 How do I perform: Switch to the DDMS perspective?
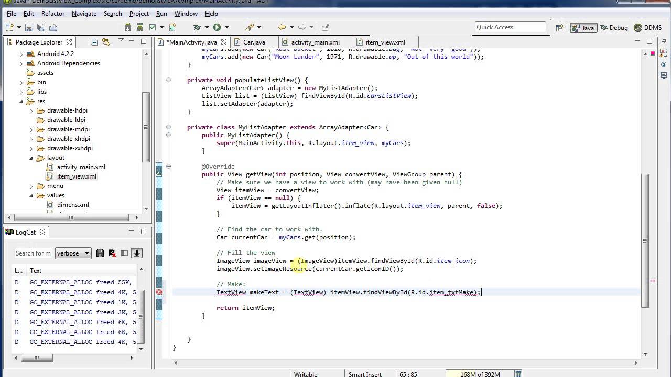[x=648, y=28]
